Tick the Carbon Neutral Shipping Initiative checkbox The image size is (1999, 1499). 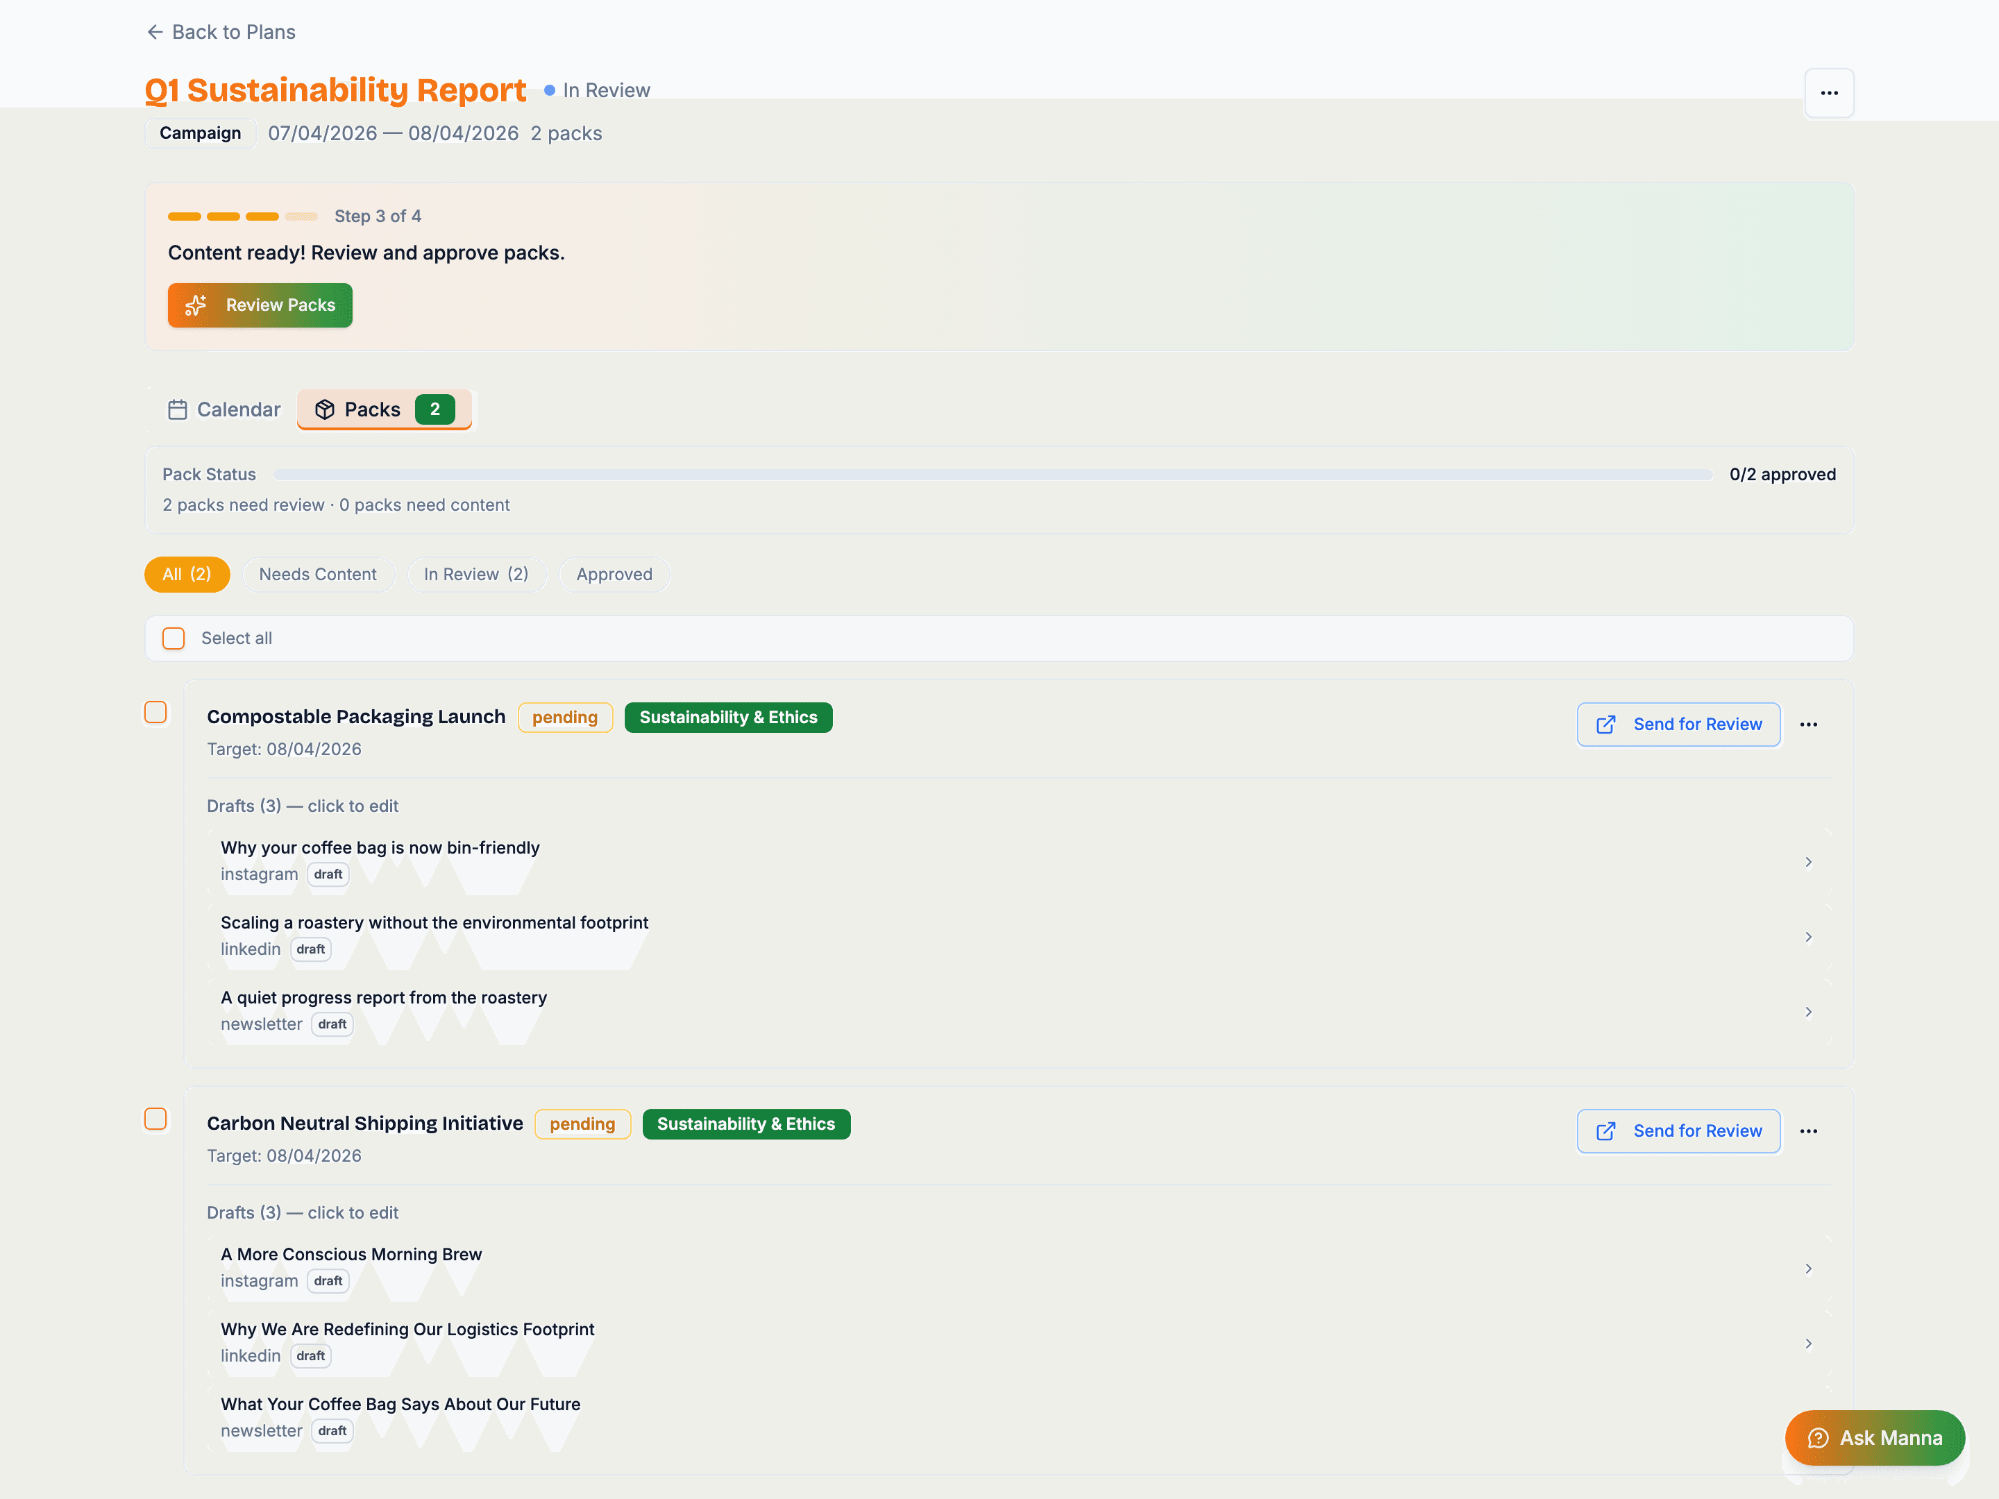coord(155,1119)
